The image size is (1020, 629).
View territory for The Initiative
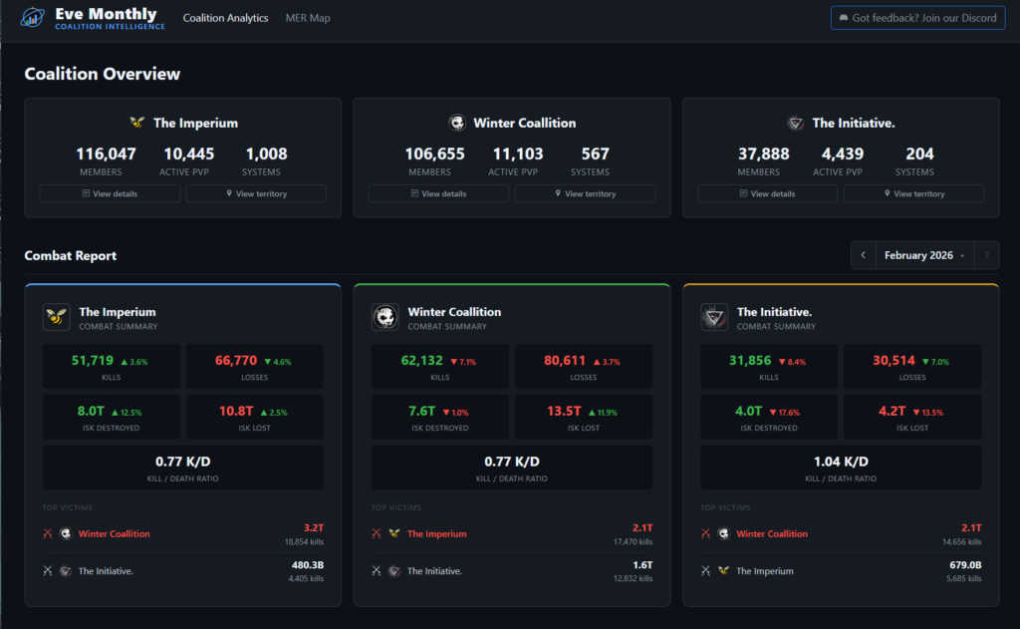pos(913,193)
